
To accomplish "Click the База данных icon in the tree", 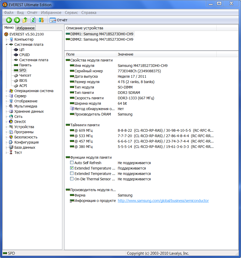I will (x=11, y=147).
